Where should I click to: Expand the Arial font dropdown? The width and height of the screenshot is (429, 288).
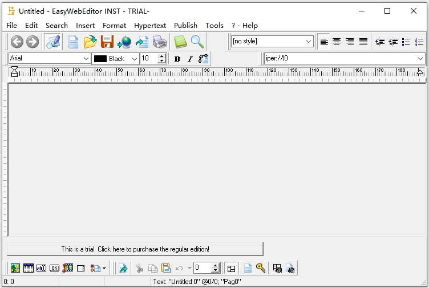pyautogui.click(x=86, y=59)
